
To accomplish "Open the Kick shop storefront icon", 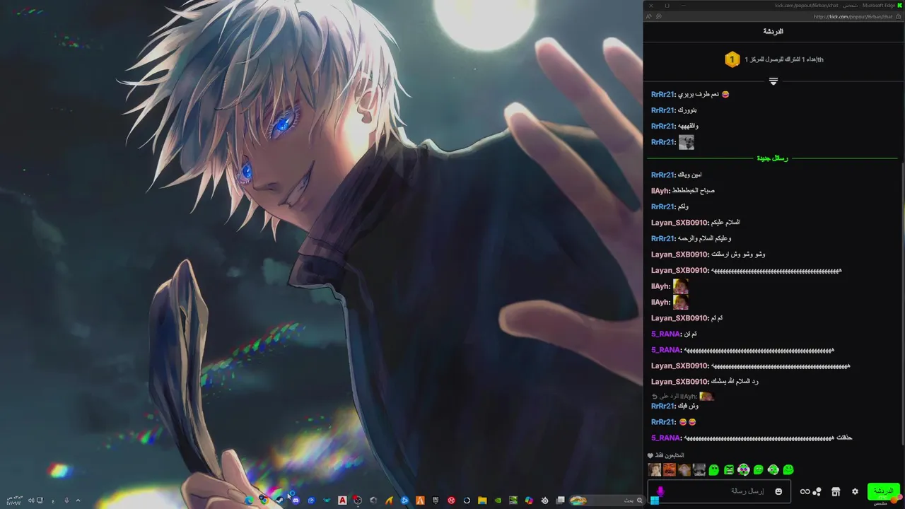I will [836, 491].
